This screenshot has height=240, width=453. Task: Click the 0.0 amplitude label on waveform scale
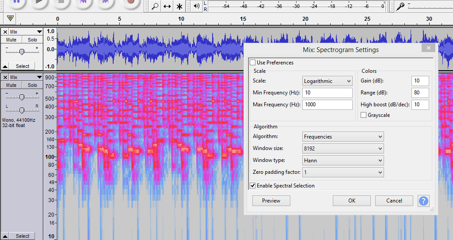tap(51, 49)
